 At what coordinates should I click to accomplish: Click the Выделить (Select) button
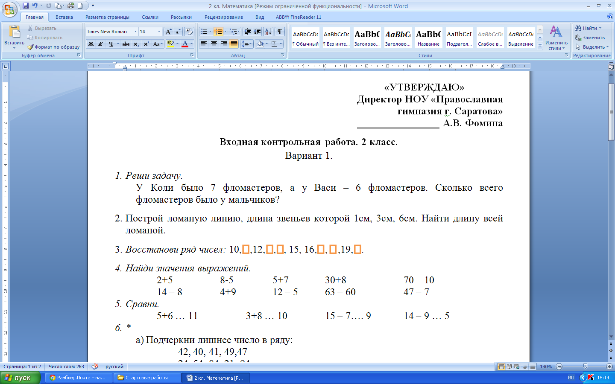tap(592, 47)
